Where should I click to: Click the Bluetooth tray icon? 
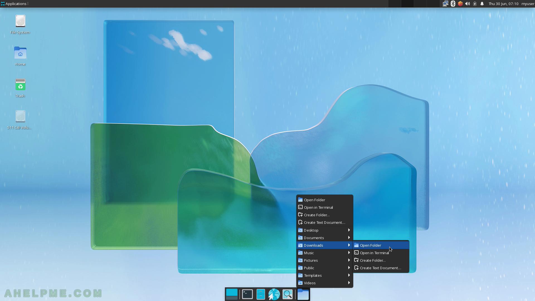click(453, 4)
